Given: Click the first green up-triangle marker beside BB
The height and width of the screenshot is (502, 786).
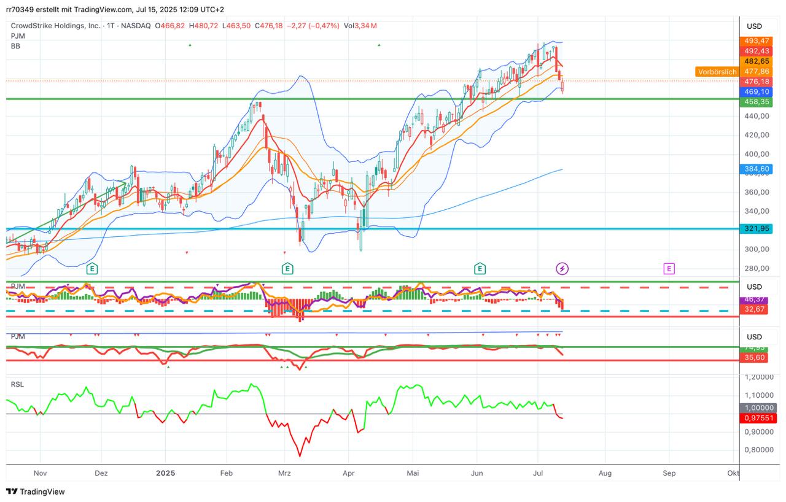Looking at the screenshot, I should pyautogui.click(x=190, y=45).
